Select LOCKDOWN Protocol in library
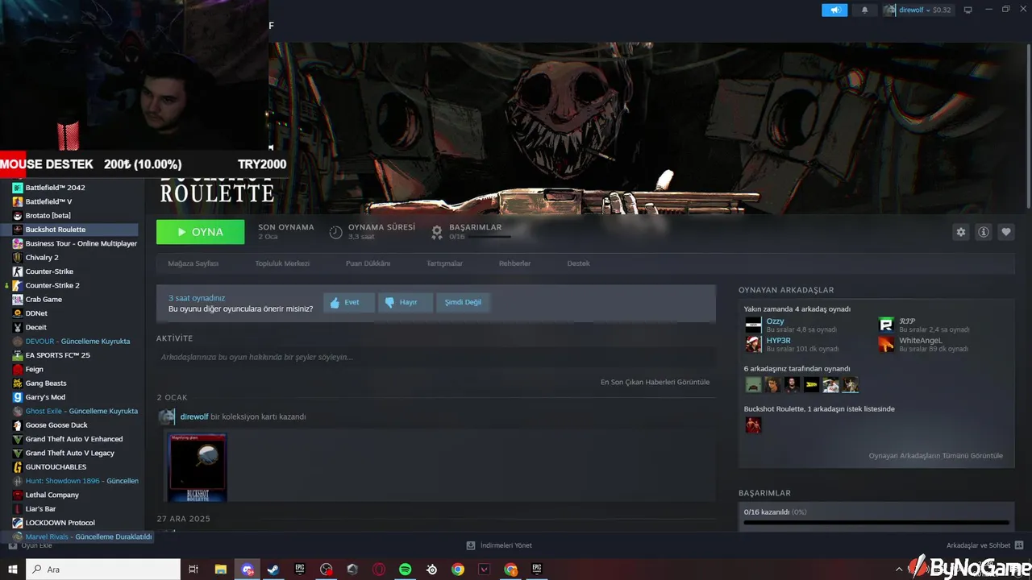This screenshot has width=1032, height=580. point(60,523)
